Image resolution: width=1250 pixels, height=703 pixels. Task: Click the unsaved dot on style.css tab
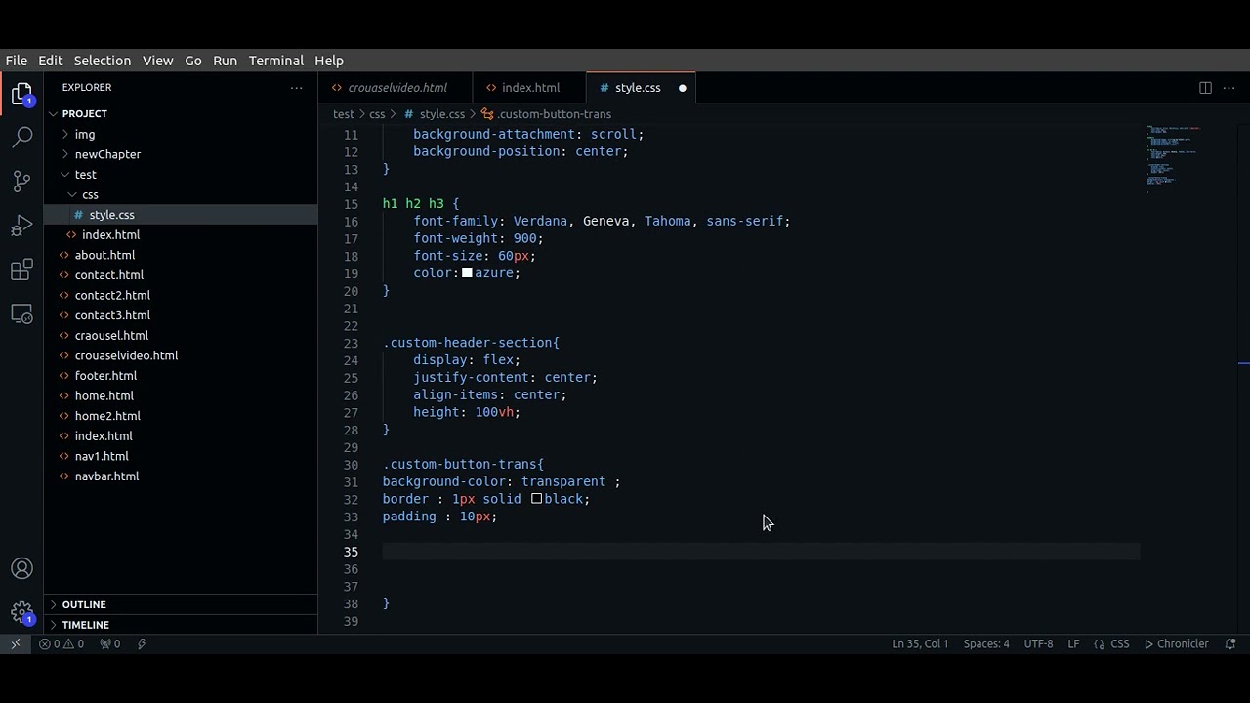[x=682, y=88]
